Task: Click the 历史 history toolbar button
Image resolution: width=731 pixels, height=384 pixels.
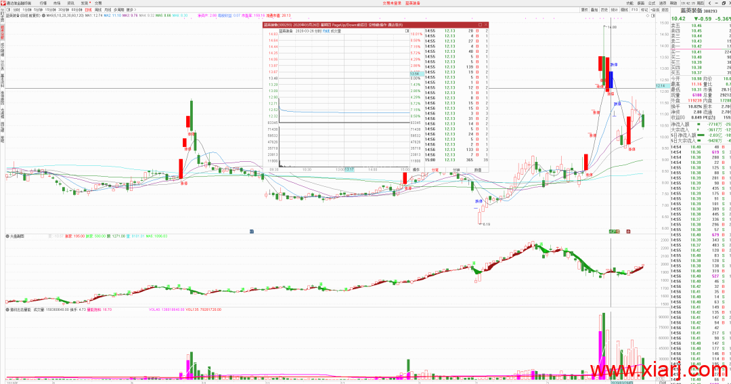Action: tap(604, 9)
